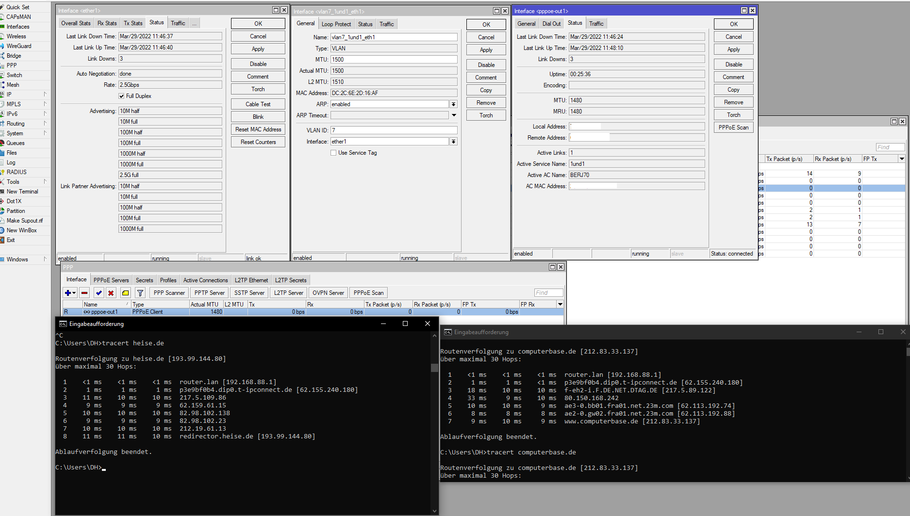This screenshot has width=910, height=516.
Task: Click the Tx Packet (p/s) header in background window
Action: 789,159
